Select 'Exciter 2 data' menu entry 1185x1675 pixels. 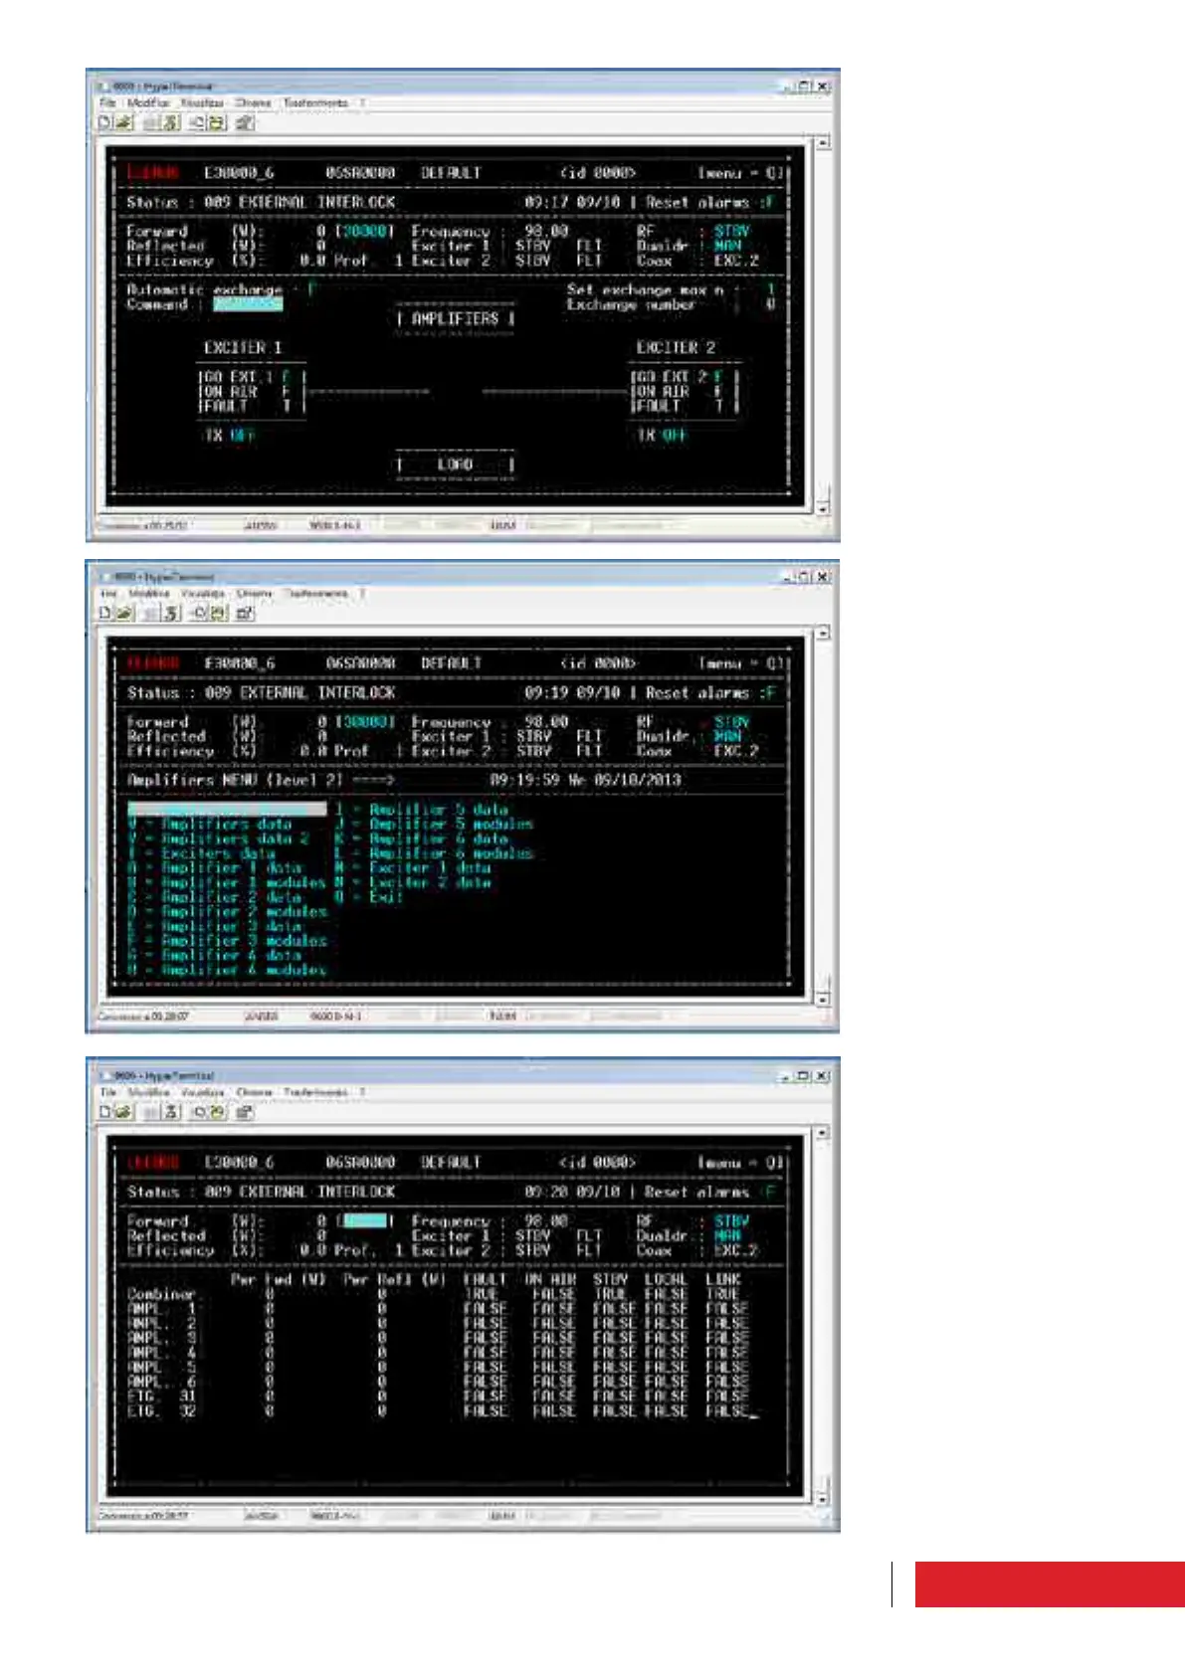(414, 882)
